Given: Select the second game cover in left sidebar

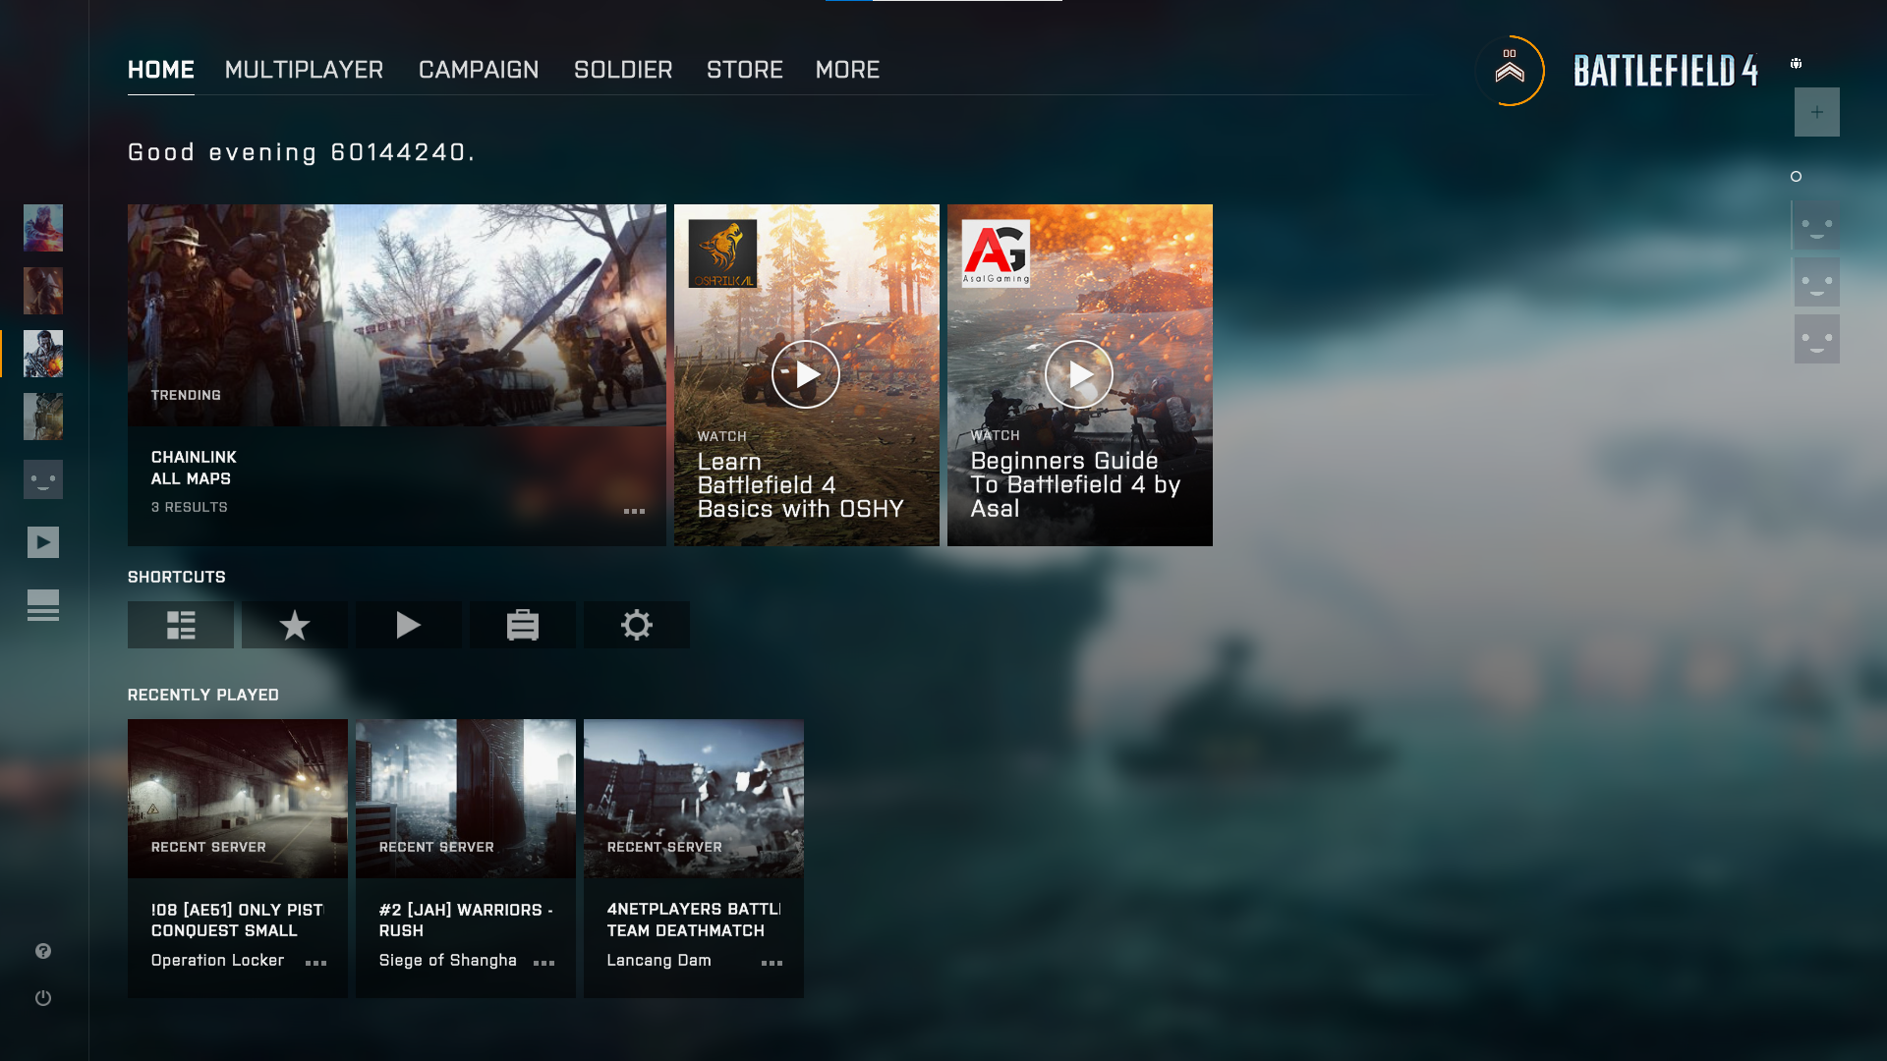Looking at the screenshot, I should pos(43,291).
